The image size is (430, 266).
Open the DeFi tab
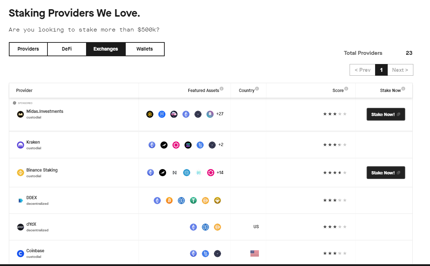point(67,49)
